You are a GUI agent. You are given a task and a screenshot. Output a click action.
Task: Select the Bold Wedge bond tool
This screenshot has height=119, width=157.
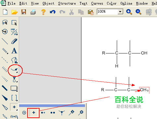pyautogui.click(x=5, y=98)
